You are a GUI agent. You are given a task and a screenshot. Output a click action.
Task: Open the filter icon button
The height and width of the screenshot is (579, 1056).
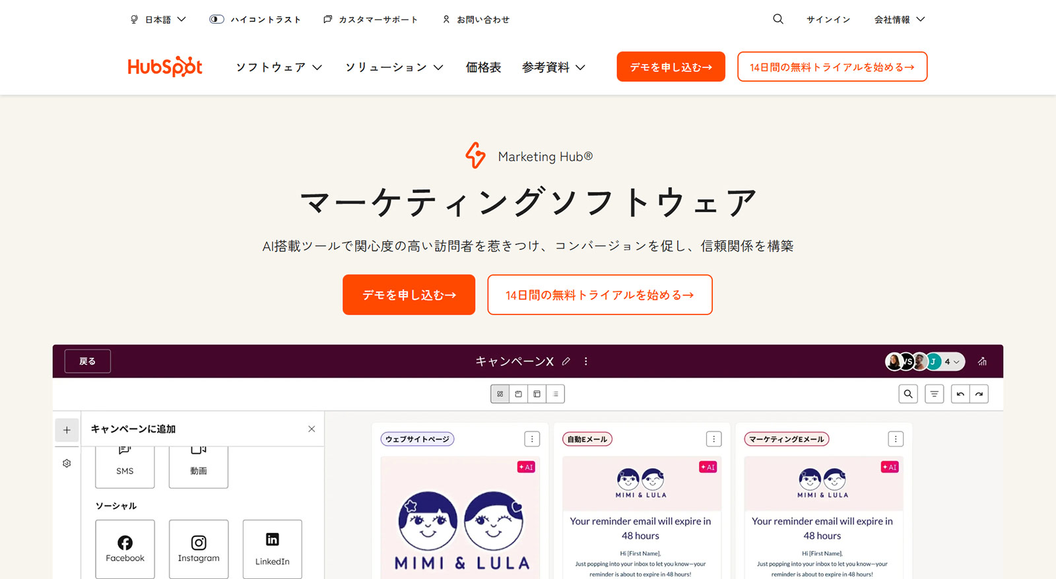[x=934, y=394]
